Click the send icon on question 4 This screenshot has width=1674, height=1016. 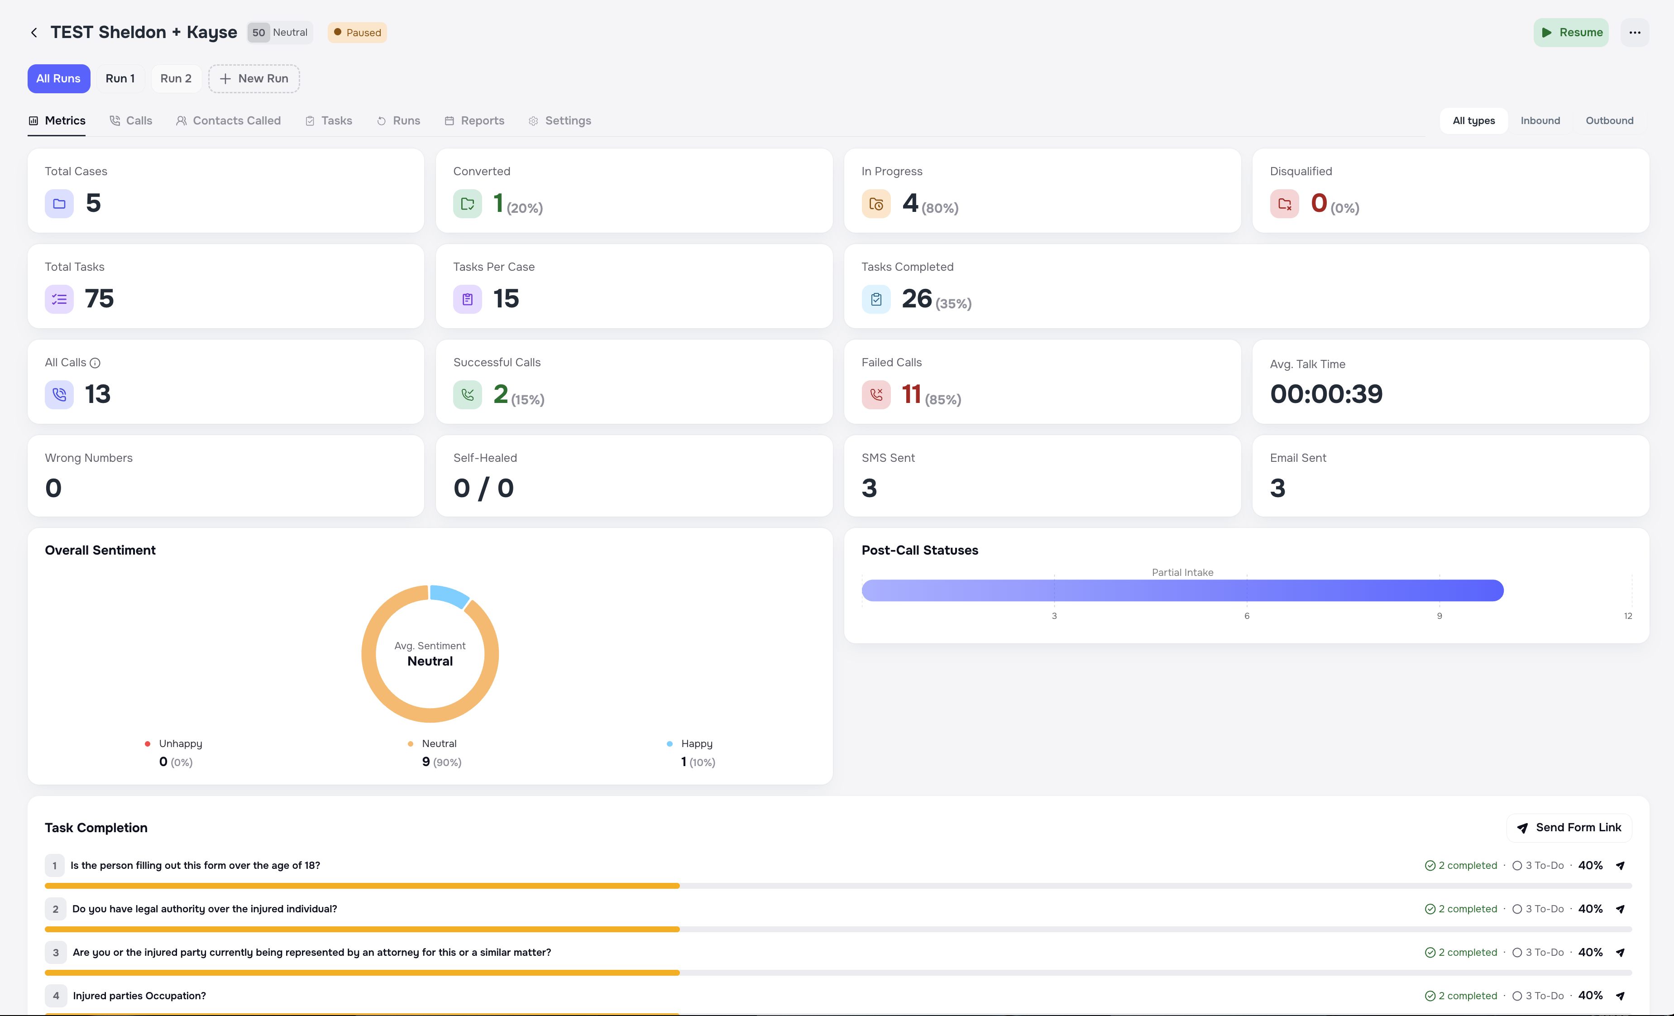click(x=1621, y=996)
